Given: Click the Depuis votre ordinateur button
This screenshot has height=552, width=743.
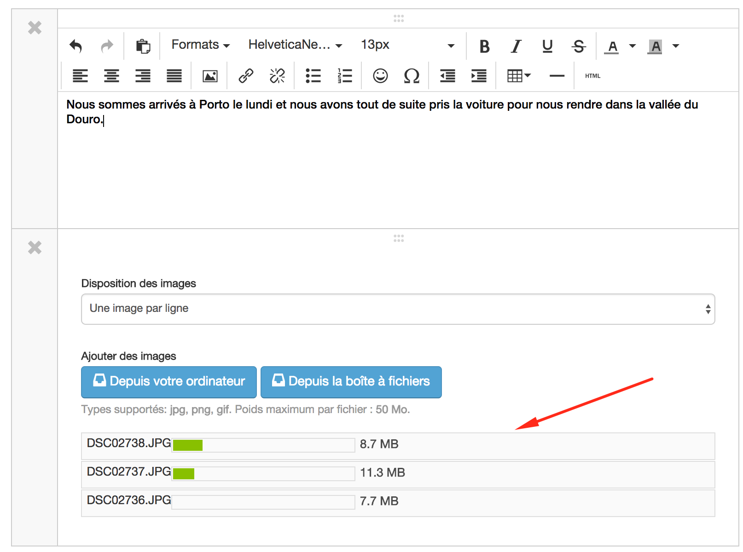Looking at the screenshot, I should (x=169, y=382).
